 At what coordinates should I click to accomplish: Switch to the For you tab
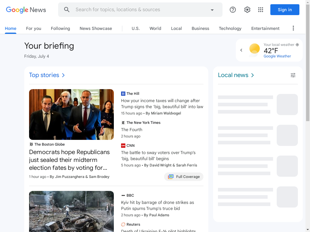(34, 28)
